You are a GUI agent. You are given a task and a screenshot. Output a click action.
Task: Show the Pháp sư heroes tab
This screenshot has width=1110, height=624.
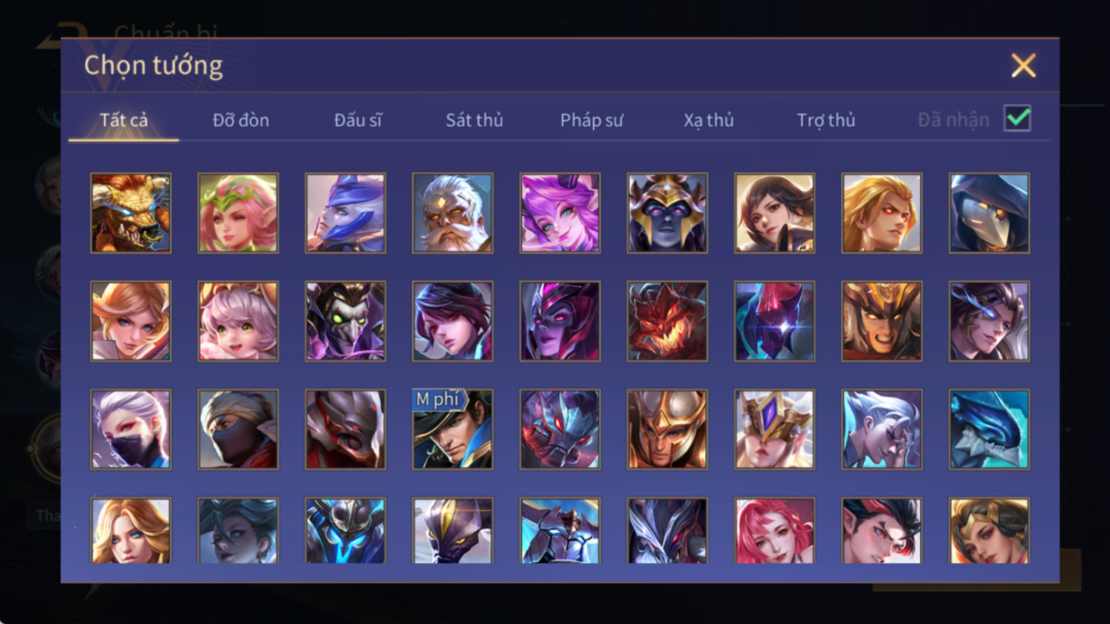pos(592,120)
